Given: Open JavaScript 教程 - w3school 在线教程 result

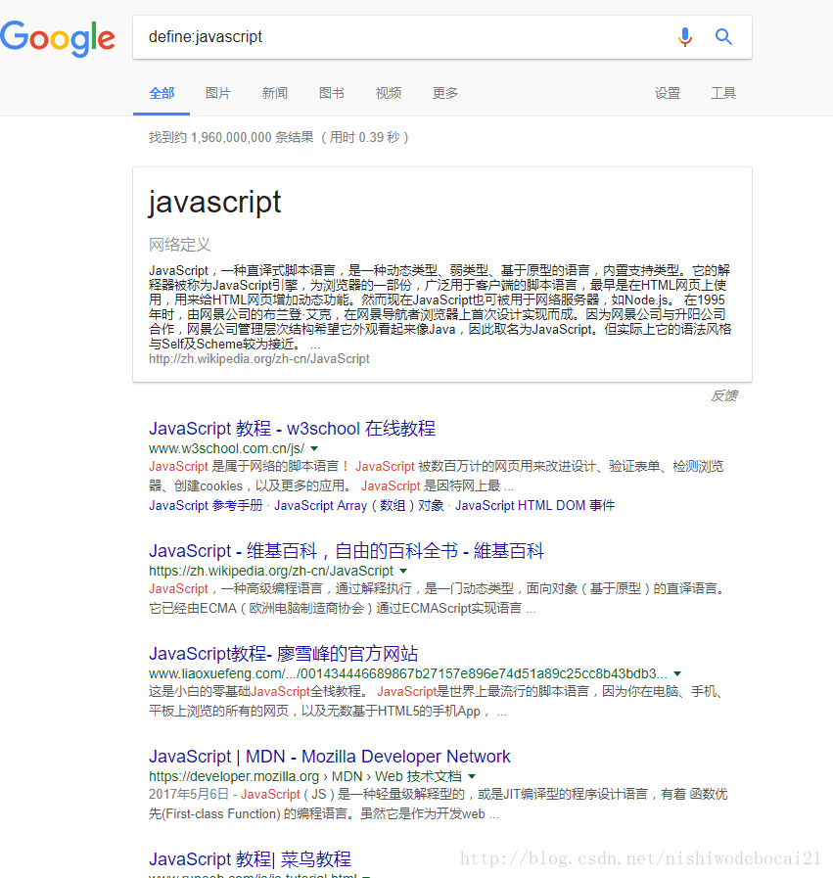Looking at the screenshot, I should point(293,429).
